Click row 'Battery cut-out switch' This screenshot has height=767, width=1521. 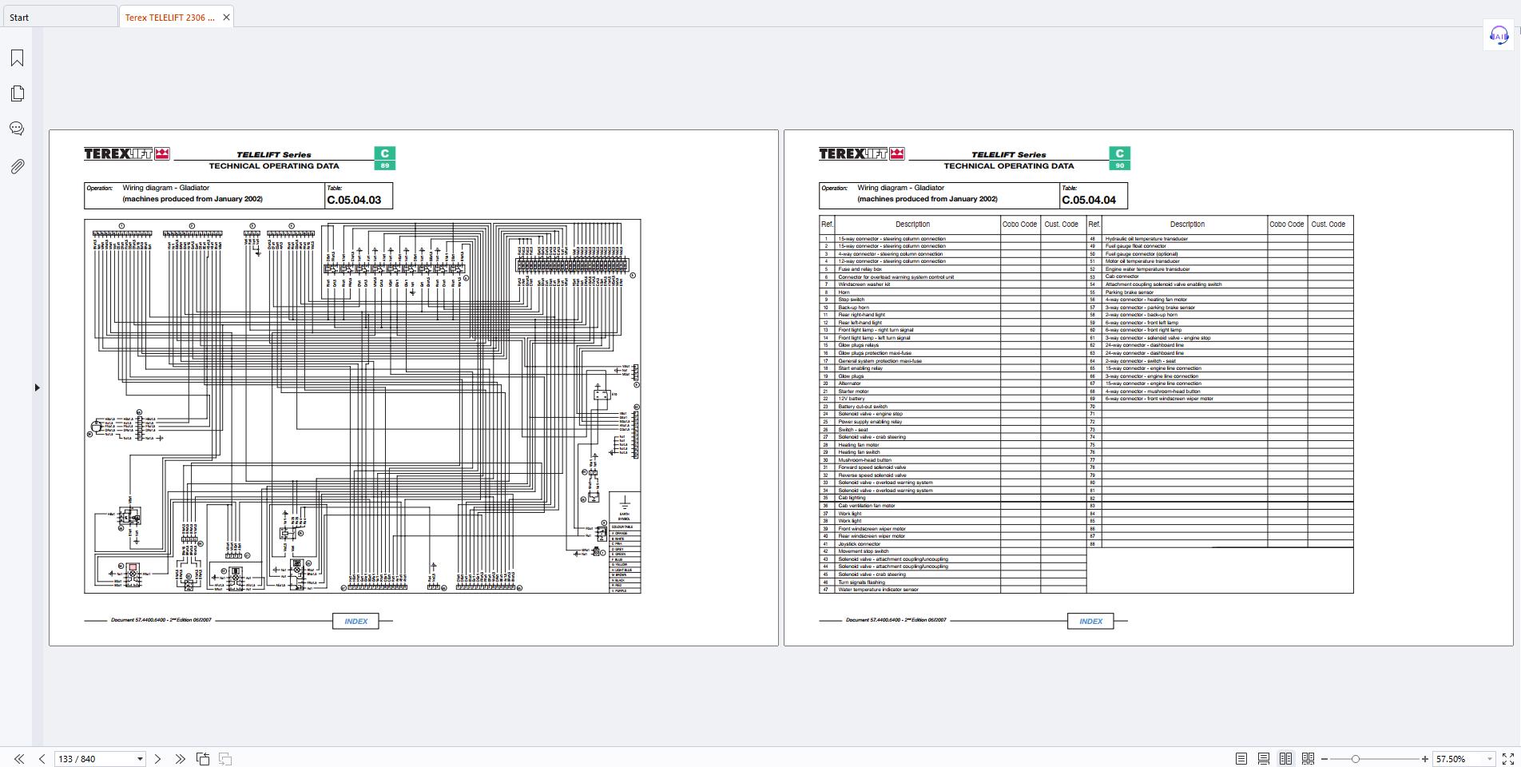point(952,407)
